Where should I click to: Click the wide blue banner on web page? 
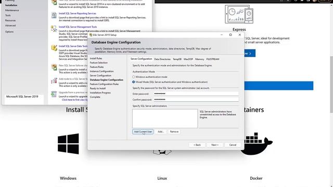[279, 86]
